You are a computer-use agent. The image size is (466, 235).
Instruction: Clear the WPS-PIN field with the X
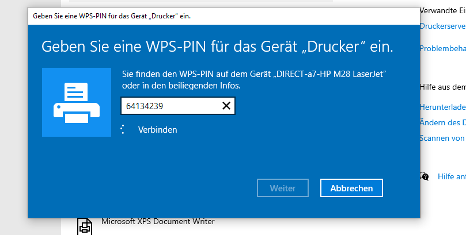pyautogui.click(x=226, y=106)
